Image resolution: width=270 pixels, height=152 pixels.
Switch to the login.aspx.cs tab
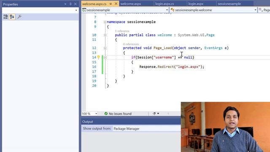[165, 4]
